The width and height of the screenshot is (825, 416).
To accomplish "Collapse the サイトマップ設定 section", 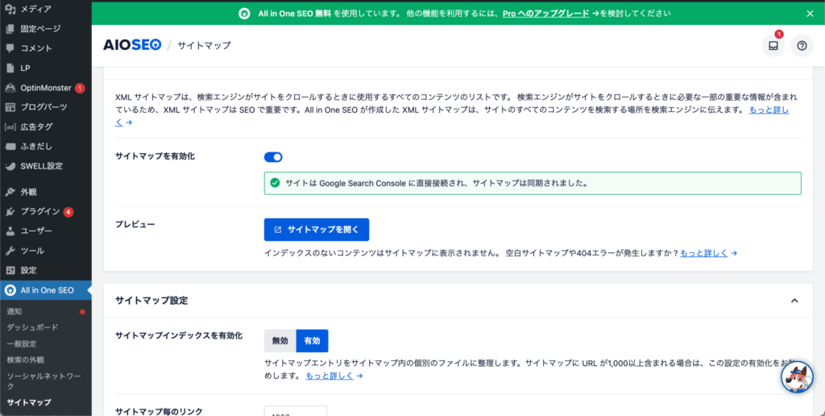I will tap(794, 301).
